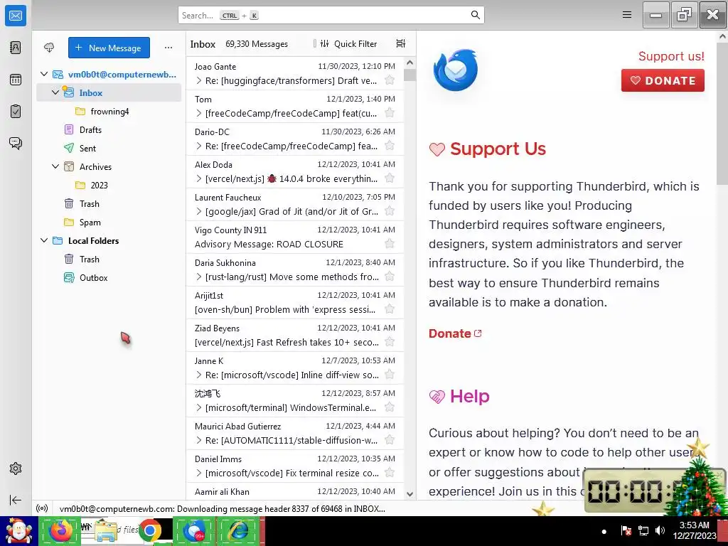
Task: Expand the Tom freeCodeCamp thread
Action: (x=199, y=113)
